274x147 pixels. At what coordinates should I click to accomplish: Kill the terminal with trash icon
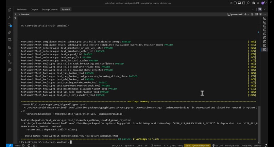[x=260, y=14]
